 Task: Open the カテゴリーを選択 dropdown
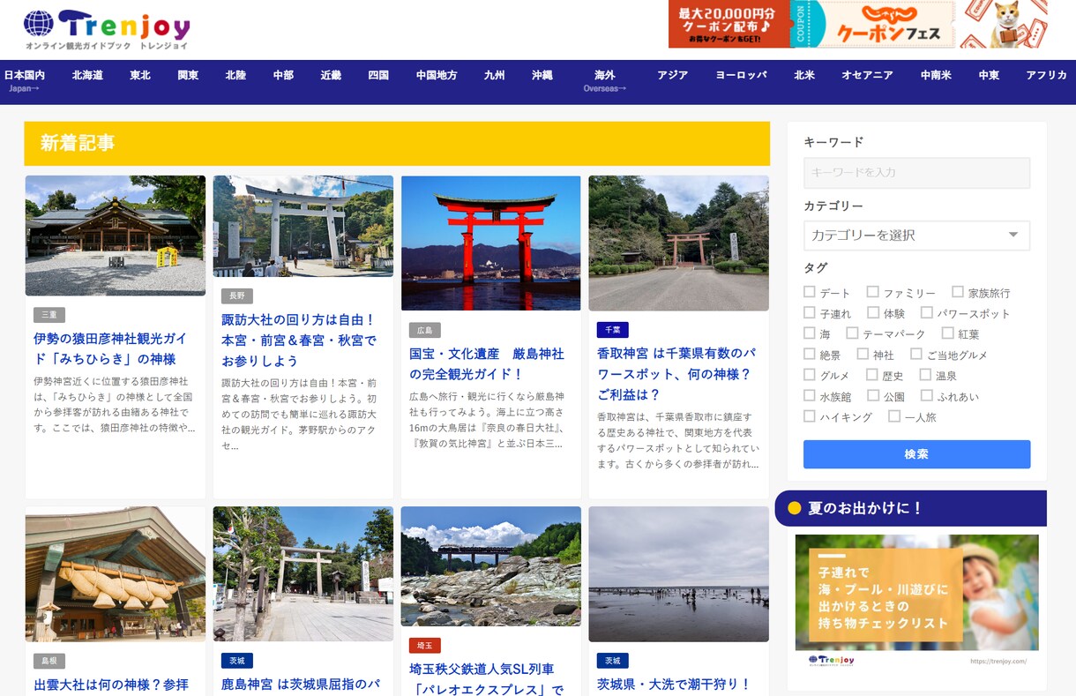click(916, 236)
